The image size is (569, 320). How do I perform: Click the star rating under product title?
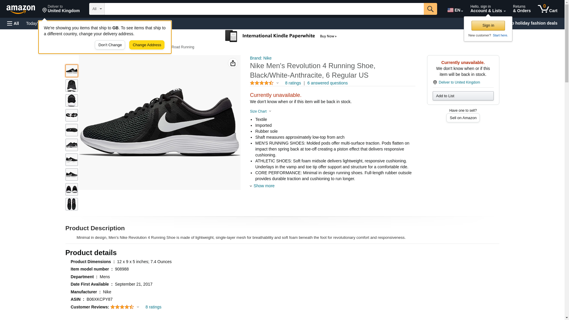point(262,83)
